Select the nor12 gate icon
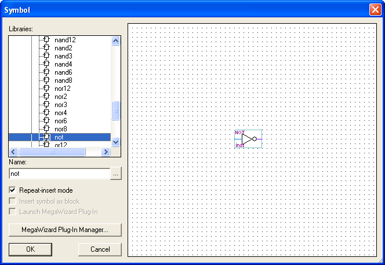The height and width of the screenshot is (265, 385). point(46,89)
